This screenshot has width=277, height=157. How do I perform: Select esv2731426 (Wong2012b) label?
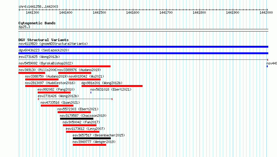pos(58,96)
